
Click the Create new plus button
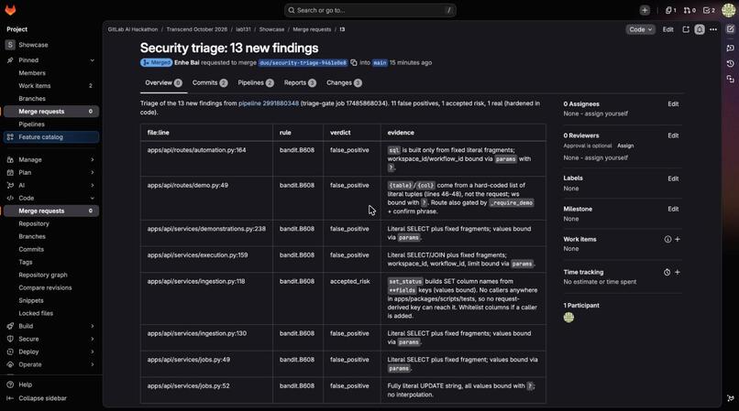click(x=645, y=10)
